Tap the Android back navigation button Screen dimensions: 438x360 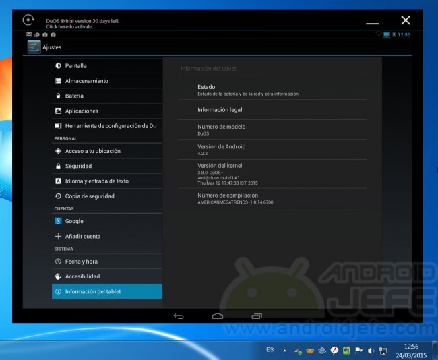[x=179, y=316]
